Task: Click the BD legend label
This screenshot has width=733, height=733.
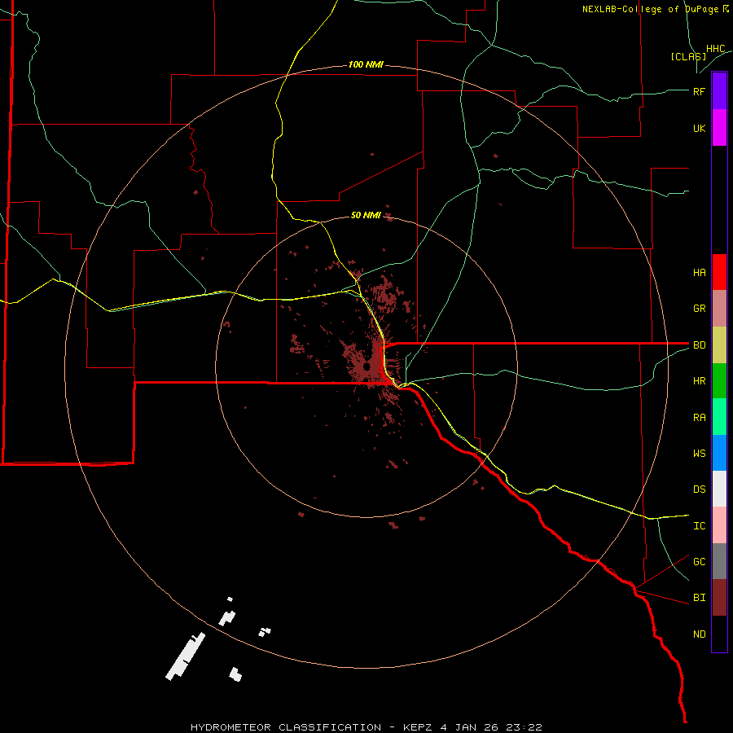Action: pos(699,345)
